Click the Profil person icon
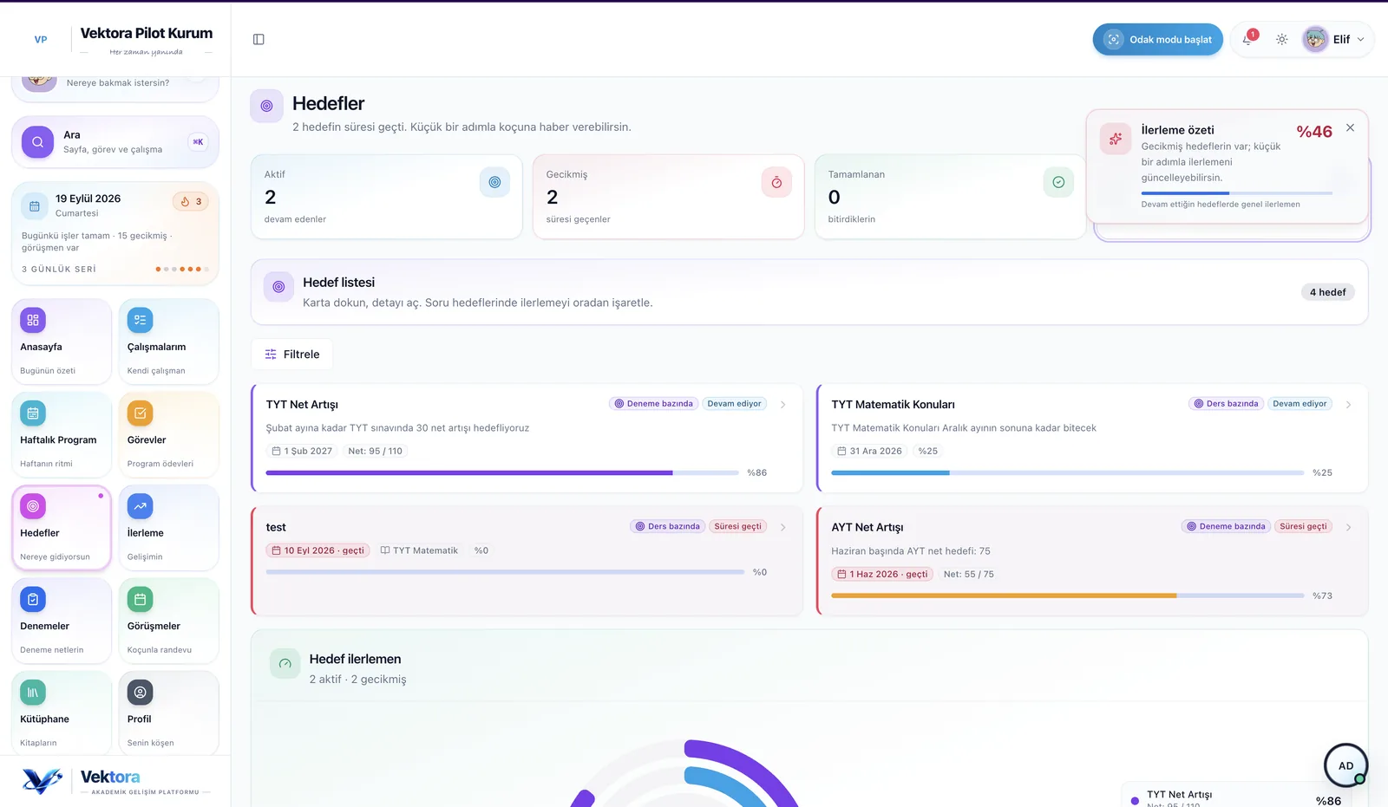Viewport: 1388px width, 807px height. [x=140, y=692]
